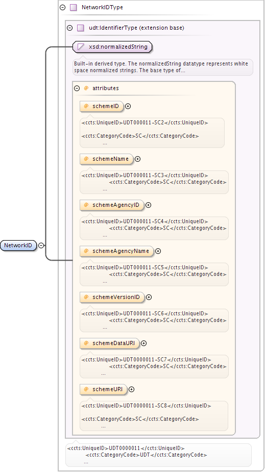The width and height of the screenshot is (265, 472).
Task: Collapse the NetworkID element node
Action: [x=41, y=245]
